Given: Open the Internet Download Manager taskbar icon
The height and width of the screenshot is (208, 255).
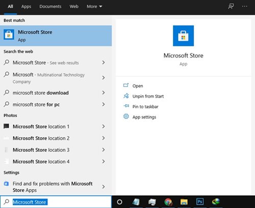Looking at the screenshot, I should click(x=216, y=202).
